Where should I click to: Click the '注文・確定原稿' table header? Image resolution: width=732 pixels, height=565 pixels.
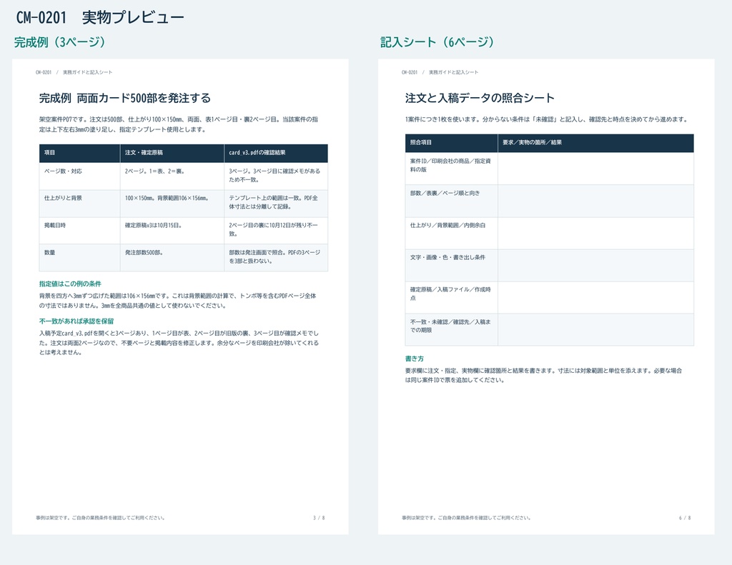[172, 153]
